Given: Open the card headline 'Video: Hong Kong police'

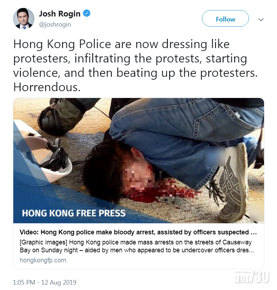Looking at the screenshot, I should [138, 232].
